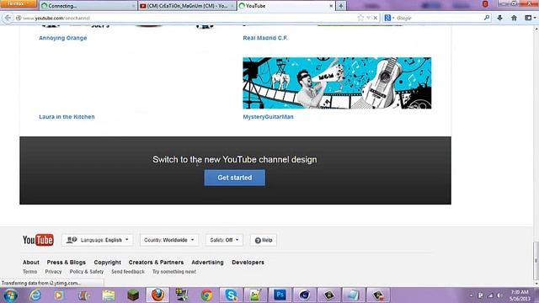Screen dimensions: 539x303
Task: Open Creators & Partners link
Action: pyautogui.click(x=156, y=262)
